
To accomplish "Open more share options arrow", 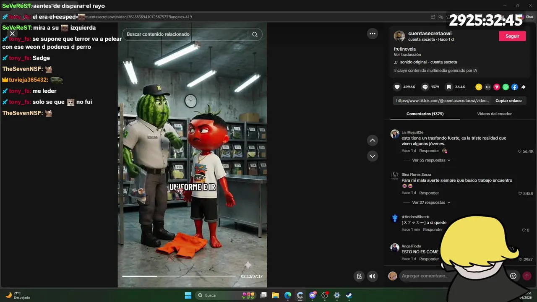I will [x=523, y=87].
